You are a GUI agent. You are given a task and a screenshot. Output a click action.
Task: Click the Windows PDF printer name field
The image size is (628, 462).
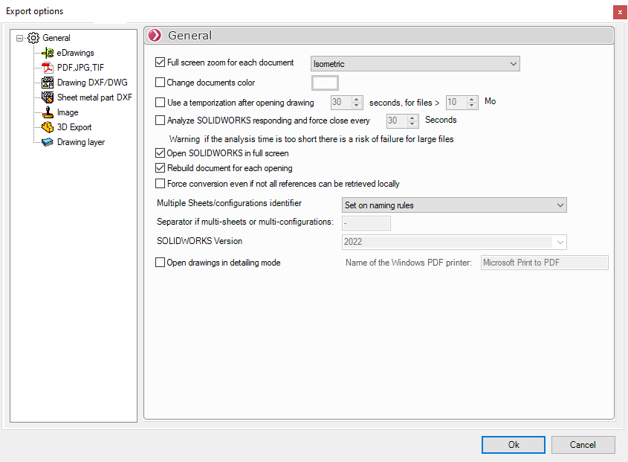pyautogui.click(x=544, y=263)
